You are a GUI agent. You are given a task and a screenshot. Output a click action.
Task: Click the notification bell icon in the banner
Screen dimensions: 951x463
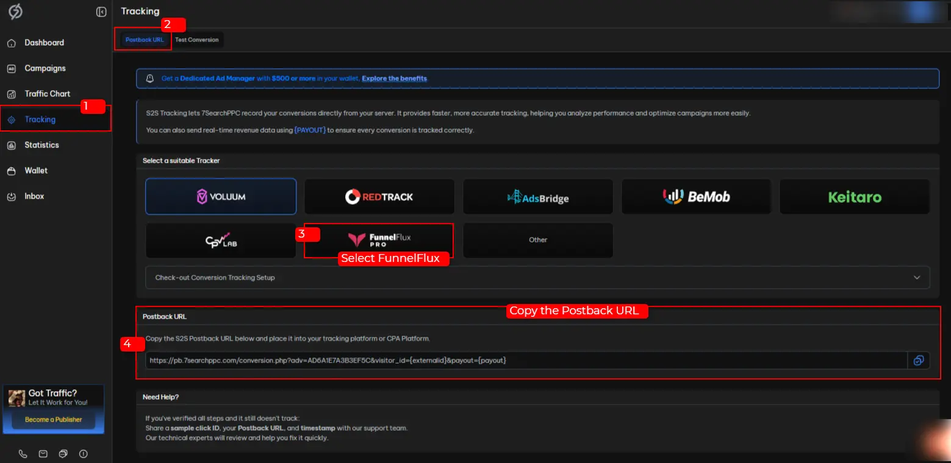[150, 79]
